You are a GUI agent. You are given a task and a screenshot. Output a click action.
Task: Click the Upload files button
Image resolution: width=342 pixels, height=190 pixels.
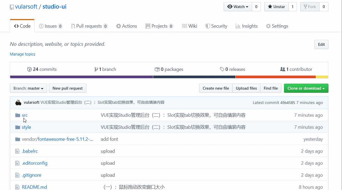(246, 88)
